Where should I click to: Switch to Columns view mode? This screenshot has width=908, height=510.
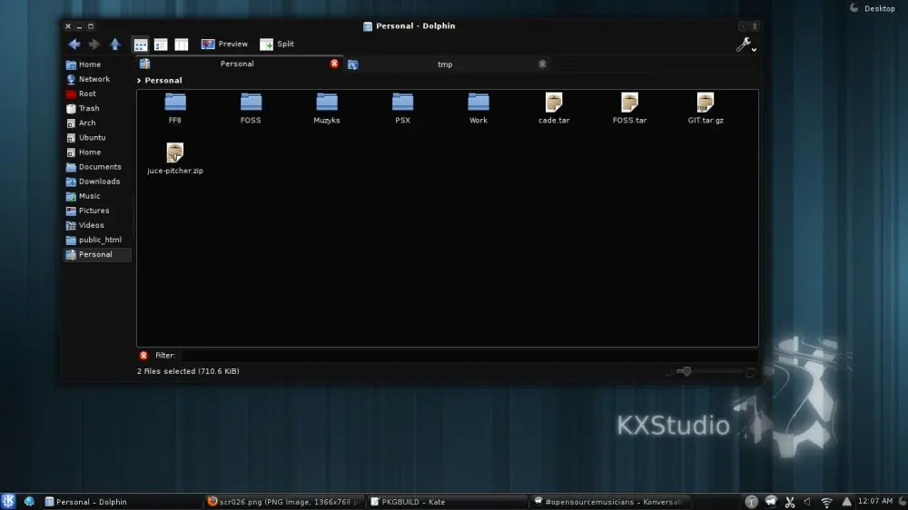tap(182, 44)
